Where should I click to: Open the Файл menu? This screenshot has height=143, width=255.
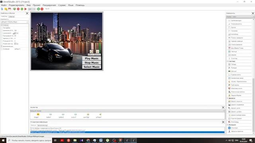click(4, 5)
